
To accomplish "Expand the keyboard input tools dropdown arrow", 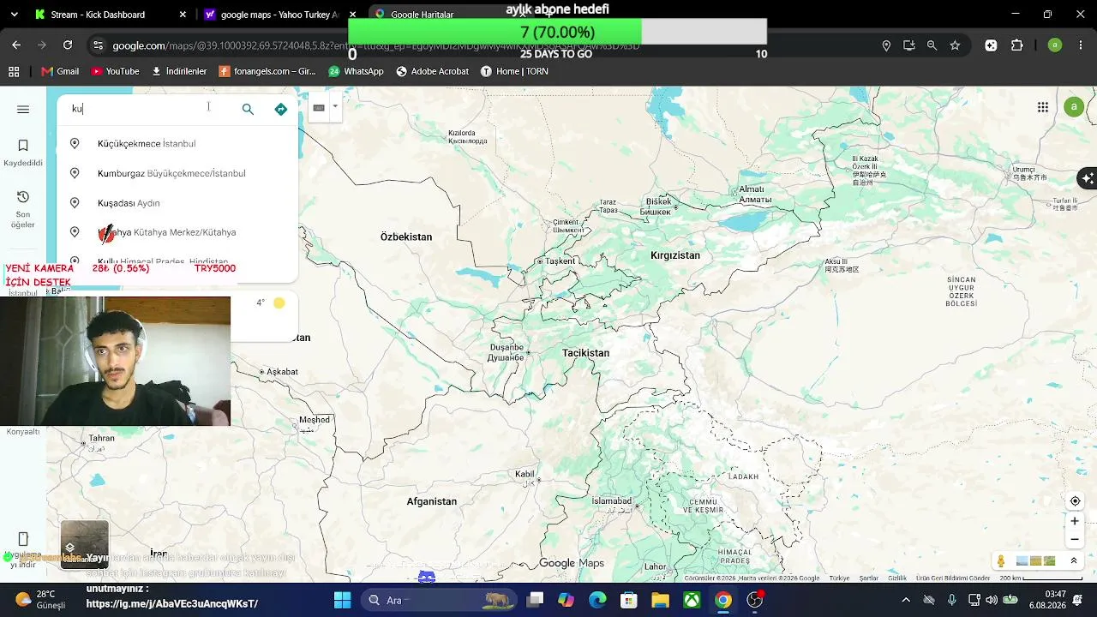I will click(x=335, y=108).
